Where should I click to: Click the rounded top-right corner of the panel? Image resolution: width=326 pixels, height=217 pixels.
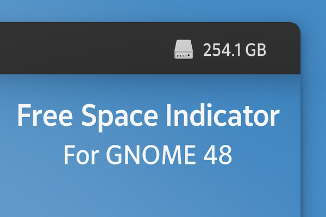pos(295,28)
